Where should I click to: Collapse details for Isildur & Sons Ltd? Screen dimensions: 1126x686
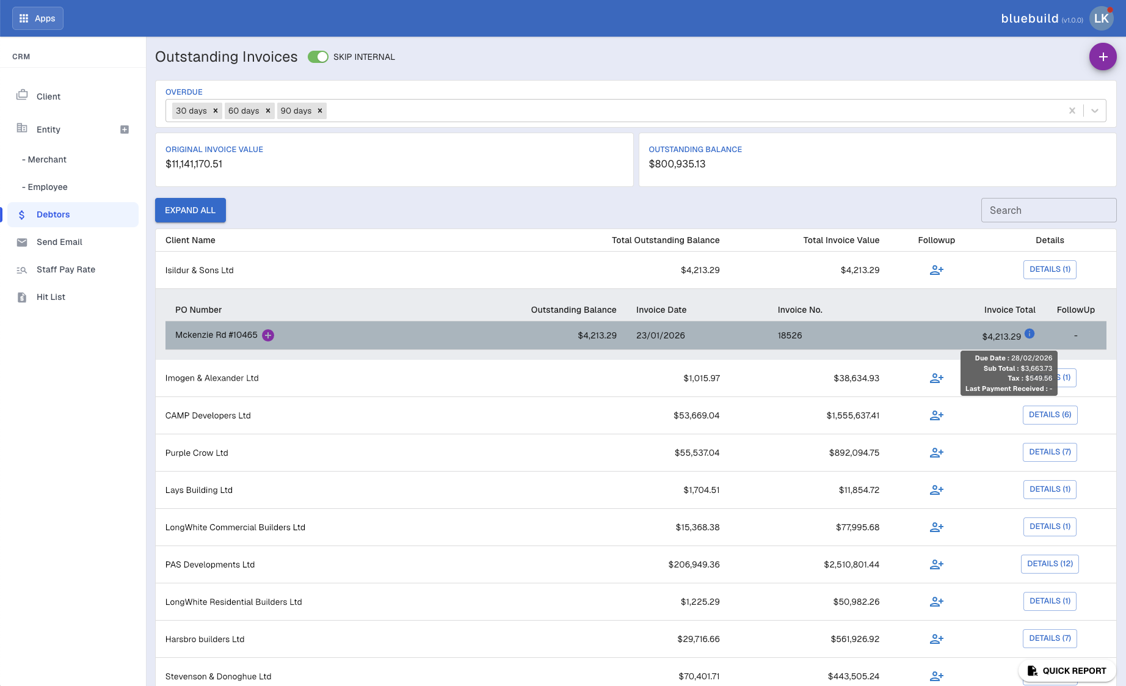click(x=1050, y=269)
